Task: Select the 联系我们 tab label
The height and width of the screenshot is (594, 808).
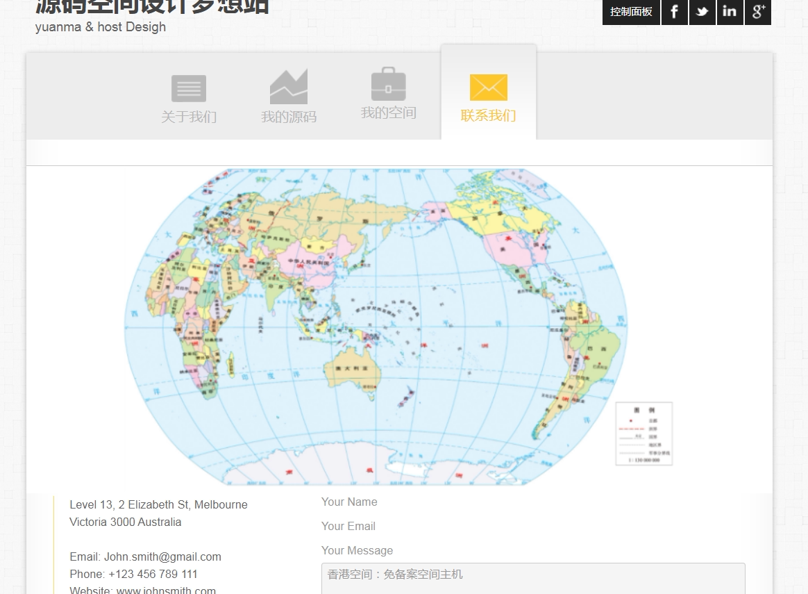Action: click(x=489, y=115)
